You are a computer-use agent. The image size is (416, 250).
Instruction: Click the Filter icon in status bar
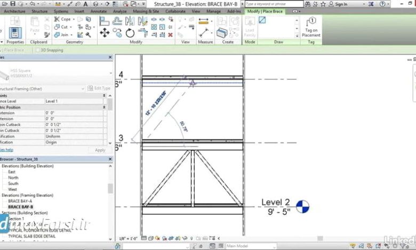click(403, 246)
